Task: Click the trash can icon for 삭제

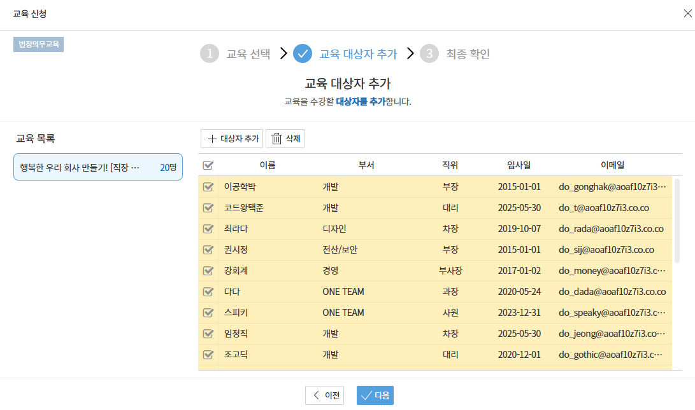Action: (276, 139)
